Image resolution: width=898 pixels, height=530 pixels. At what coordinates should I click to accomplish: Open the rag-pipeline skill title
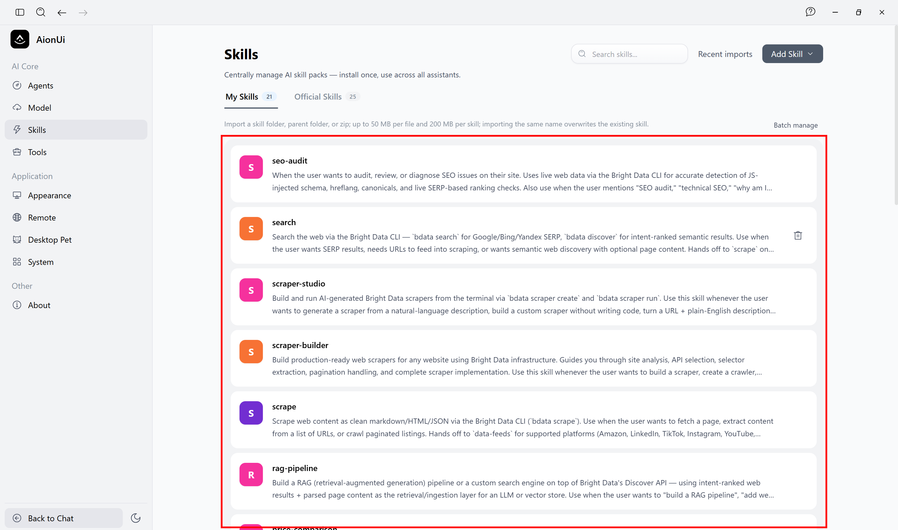295,469
